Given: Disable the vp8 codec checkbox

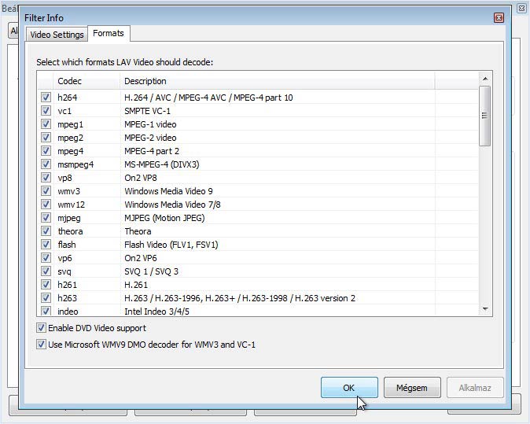Looking at the screenshot, I should click(46, 178).
